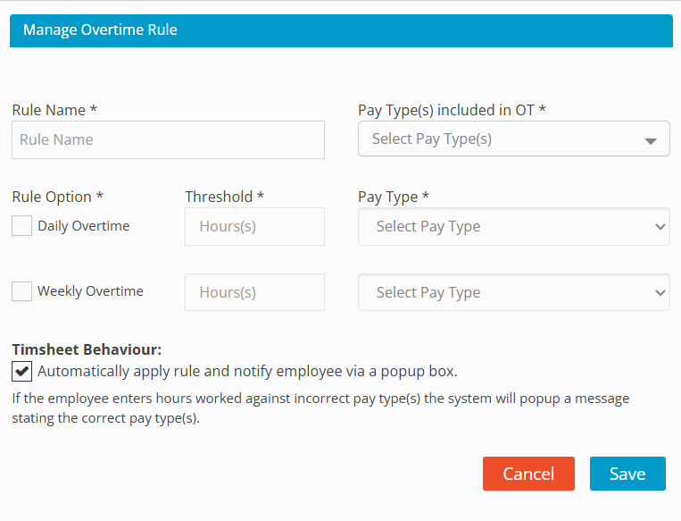The height and width of the screenshot is (521, 681).
Task: Click the caret arrow in the Pay Type(s) box
Action: coord(651,141)
